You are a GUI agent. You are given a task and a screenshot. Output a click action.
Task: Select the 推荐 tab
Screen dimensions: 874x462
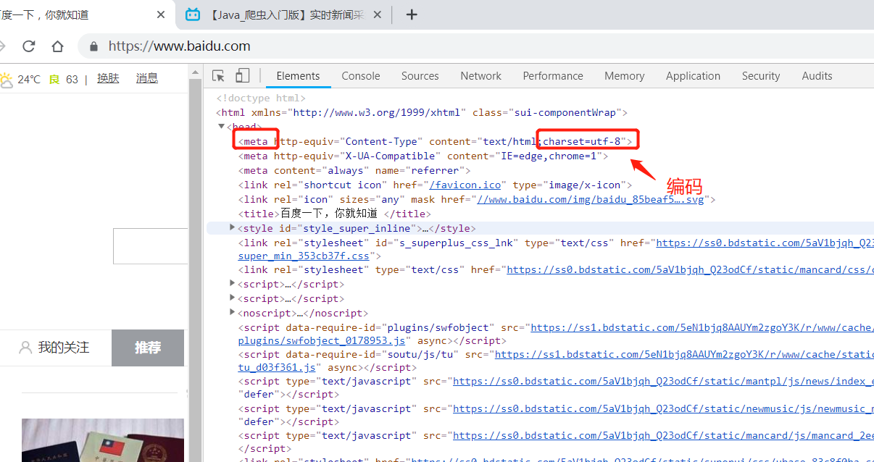(x=148, y=348)
